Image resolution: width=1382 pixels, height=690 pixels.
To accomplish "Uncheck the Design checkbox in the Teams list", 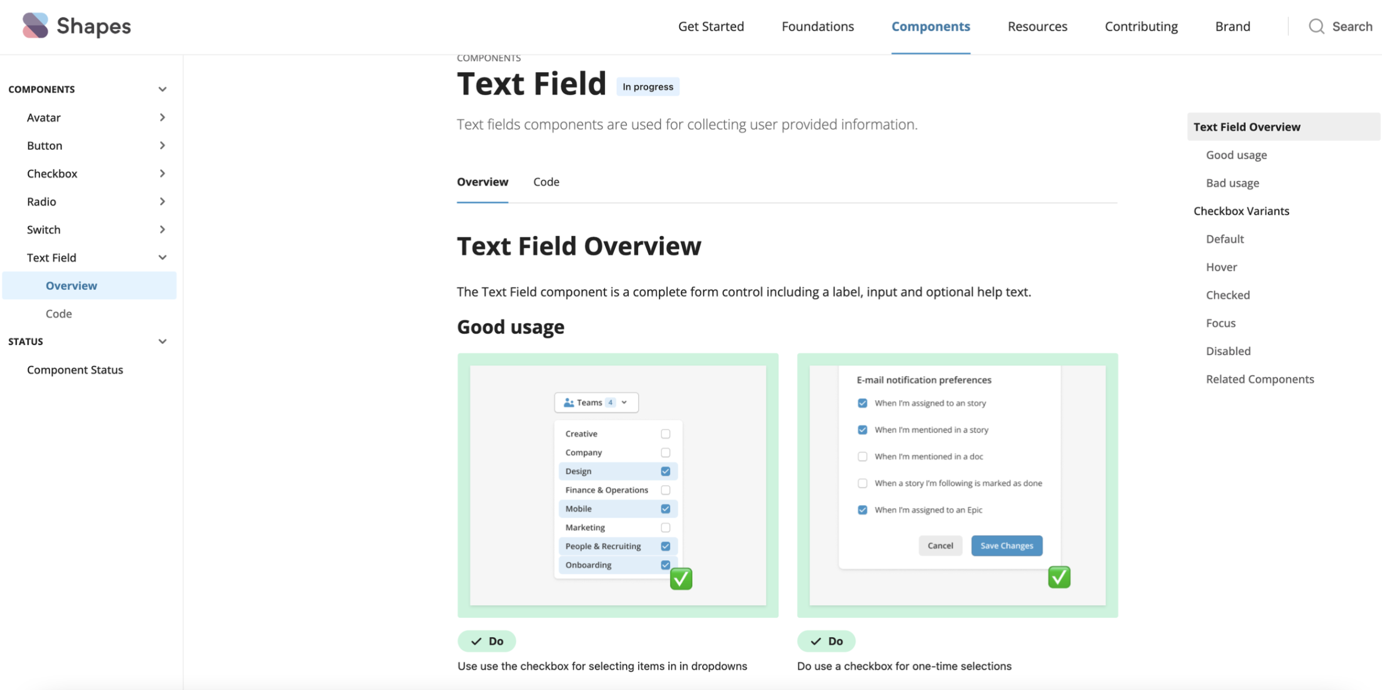I will [x=665, y=471].
